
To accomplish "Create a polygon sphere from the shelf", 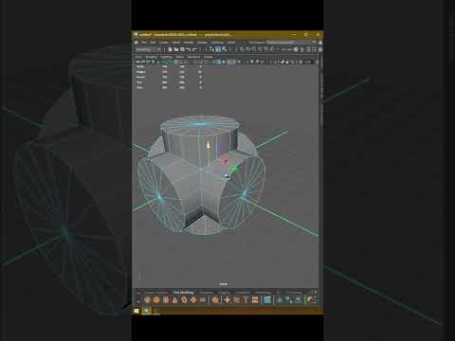I will point(147,299).
